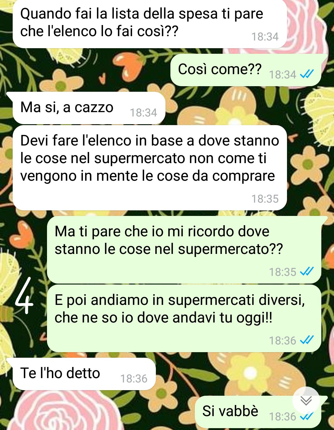Tap read receipt ticks on 'Così come??'
334x430 pixels.
(x=307, y=74)
